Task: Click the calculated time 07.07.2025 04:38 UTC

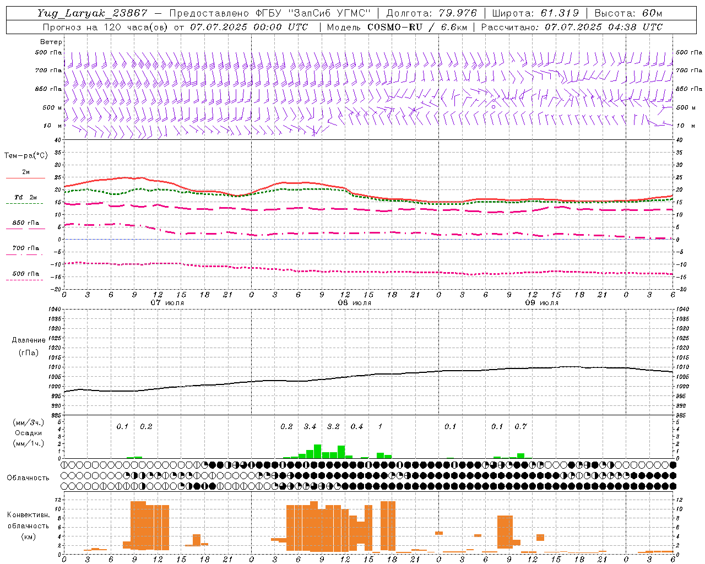Action: [x=604, y=27]
